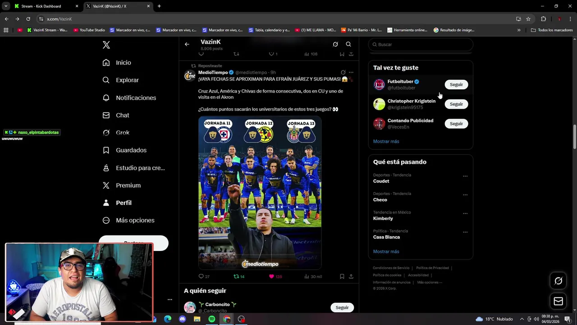Open tab search dropdown arrow
Viewport: 577px width, 325px height.
[6, 6]
